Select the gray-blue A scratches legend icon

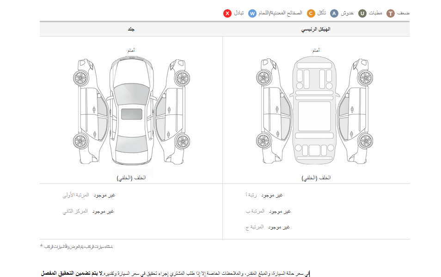[x=334, y=13]
